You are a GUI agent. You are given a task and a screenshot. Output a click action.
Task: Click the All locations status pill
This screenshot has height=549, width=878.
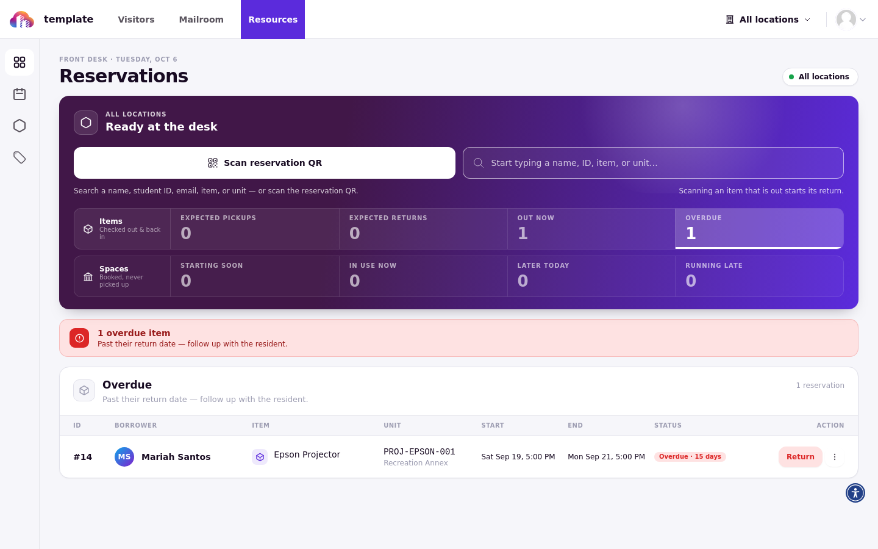pyautogui.click(x=820, y=77)
